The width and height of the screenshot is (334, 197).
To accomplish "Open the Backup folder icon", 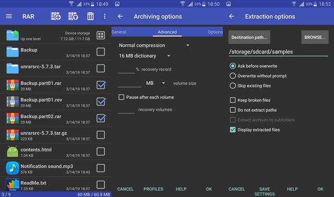I will (x=13, y=52).
